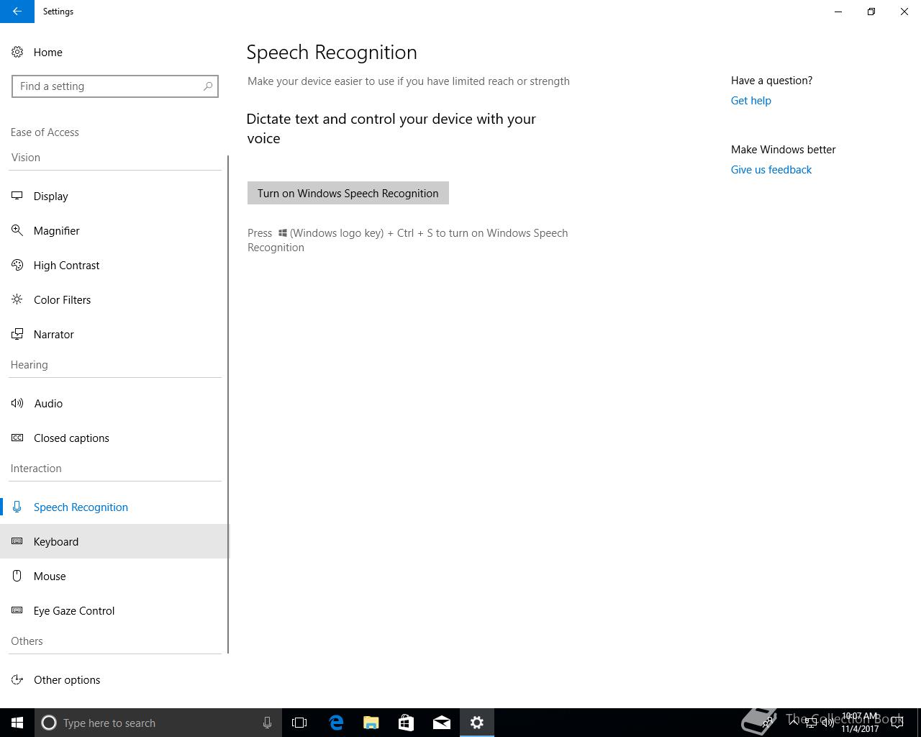
Task: Open File Explorer from taskbar
Action: point(371,723)
